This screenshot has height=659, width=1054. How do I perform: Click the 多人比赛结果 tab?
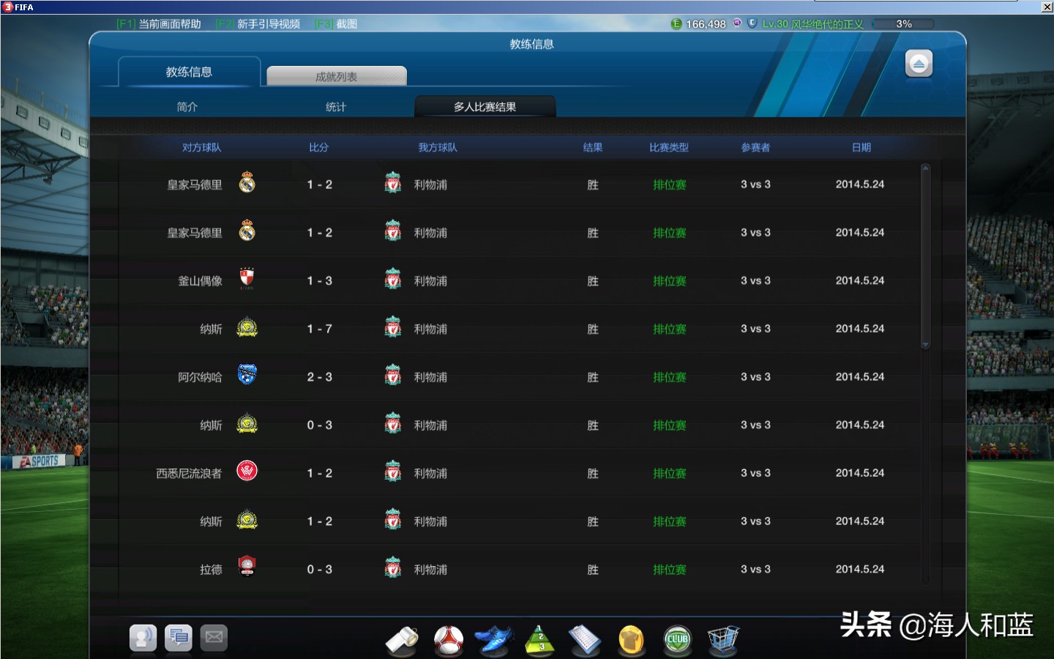point(485,106)
